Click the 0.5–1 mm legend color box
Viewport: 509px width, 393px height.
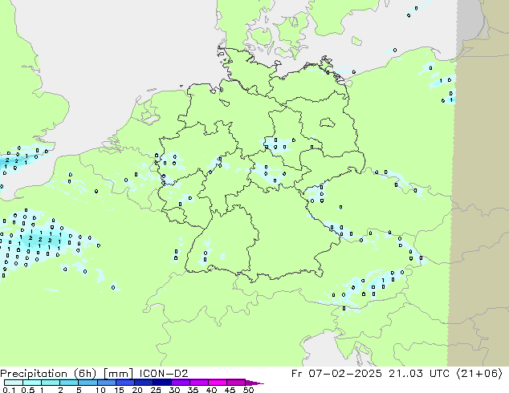(32, 383)
